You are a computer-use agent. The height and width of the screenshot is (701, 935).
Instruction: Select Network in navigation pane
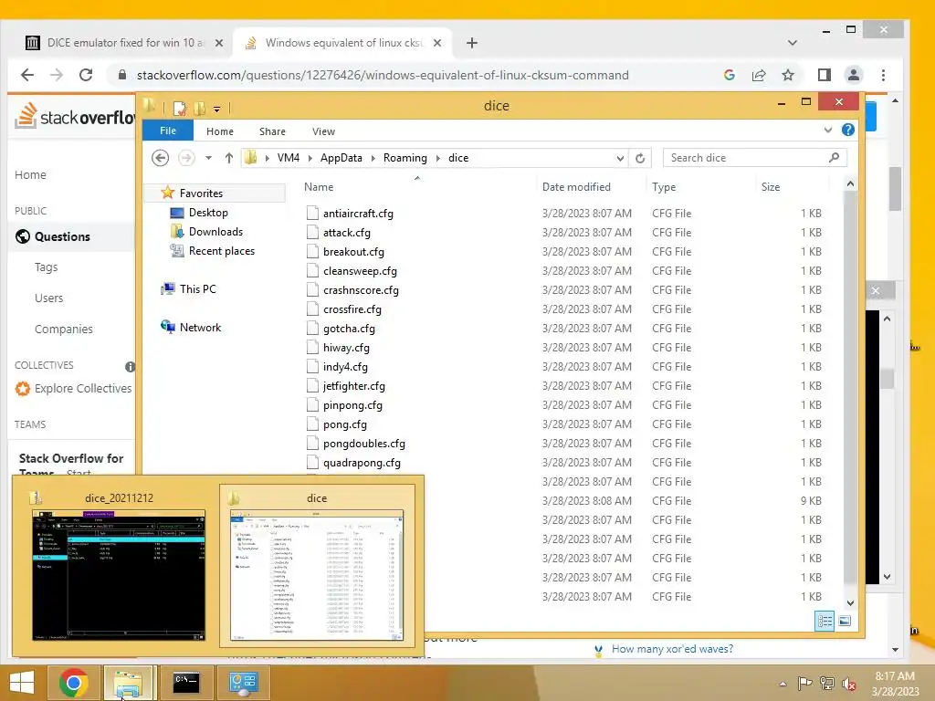pyautogui.click(x=200, y=328)
